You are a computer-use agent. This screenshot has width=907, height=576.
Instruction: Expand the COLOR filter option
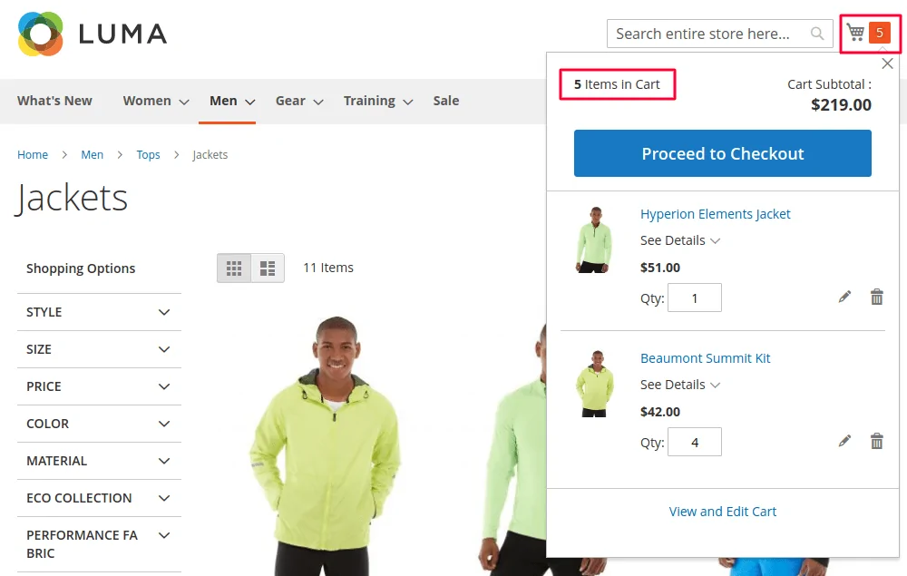99,424
